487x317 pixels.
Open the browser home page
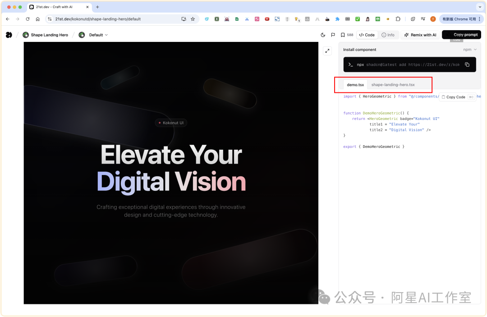(x=37, y=19)
